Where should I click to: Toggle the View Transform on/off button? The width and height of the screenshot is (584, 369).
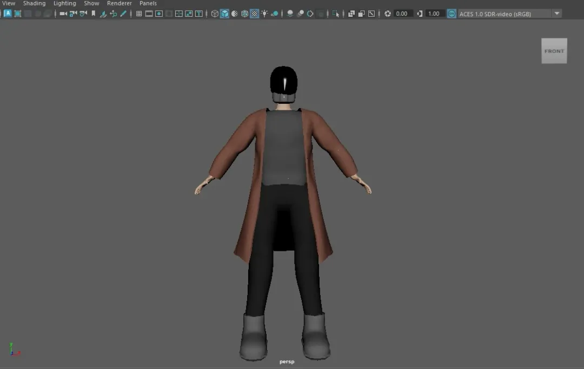pyautogui.click(x=452, y=14)
